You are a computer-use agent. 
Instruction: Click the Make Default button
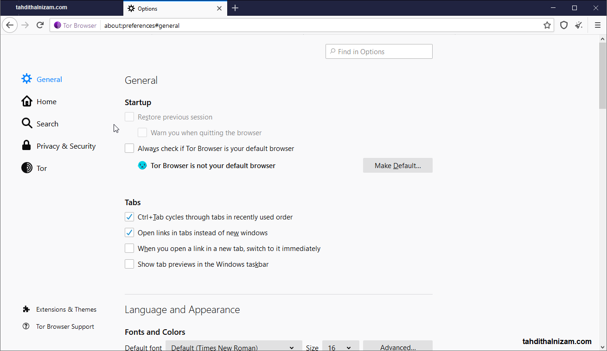[x=397, y=165]
